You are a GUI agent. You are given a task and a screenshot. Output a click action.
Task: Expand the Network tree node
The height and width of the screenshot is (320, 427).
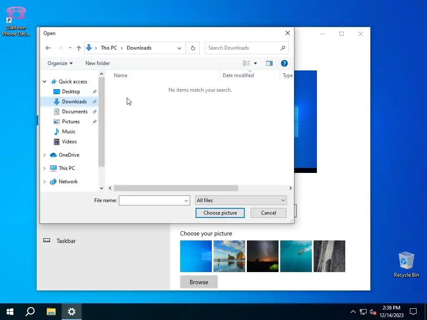(x=45, y=182)
